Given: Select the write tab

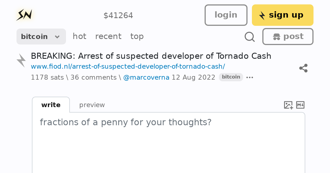Looking at the screenshot, I should (51, 105).
